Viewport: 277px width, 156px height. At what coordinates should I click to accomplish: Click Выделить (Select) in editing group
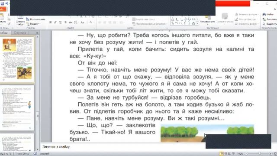[270, 24]
